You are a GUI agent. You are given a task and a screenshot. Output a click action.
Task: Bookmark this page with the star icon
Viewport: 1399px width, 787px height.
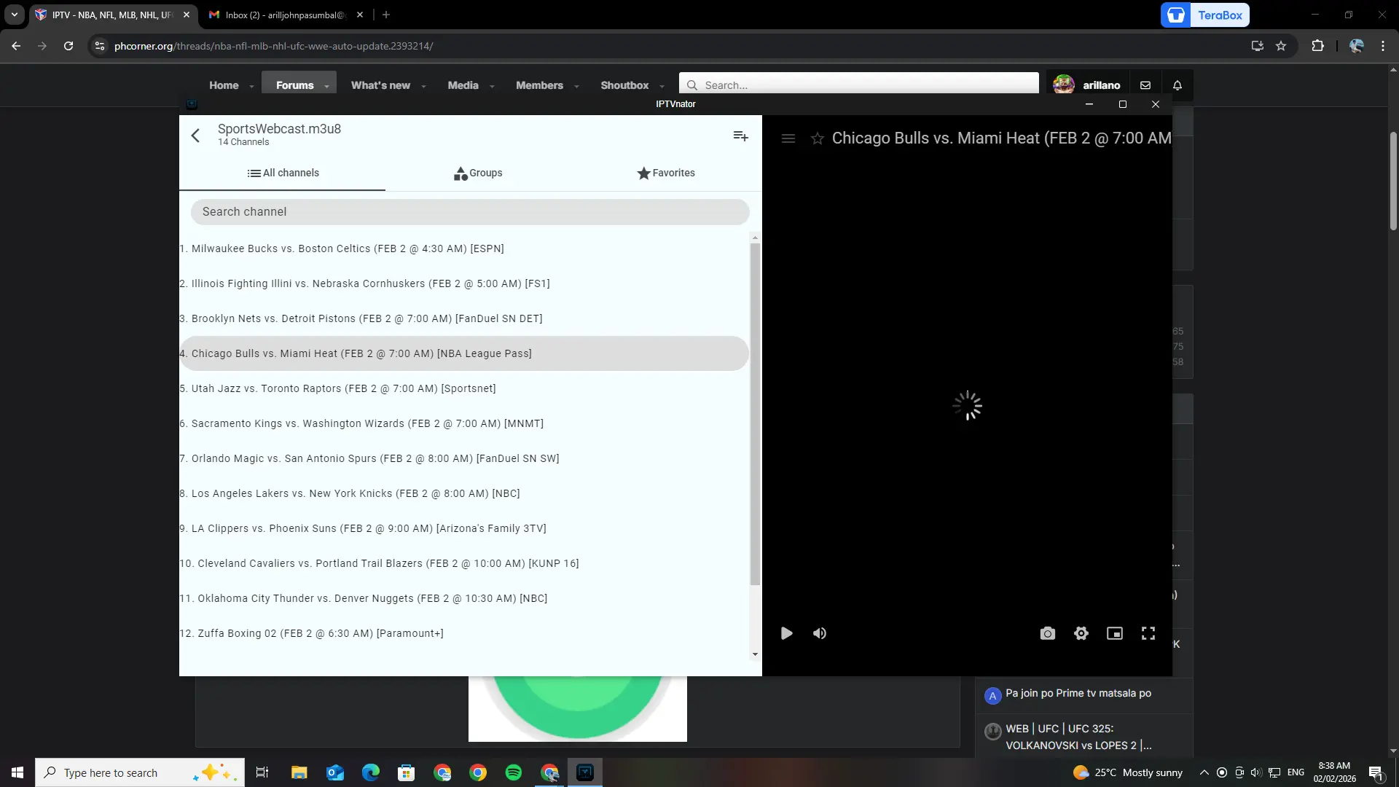(1281, 46)
